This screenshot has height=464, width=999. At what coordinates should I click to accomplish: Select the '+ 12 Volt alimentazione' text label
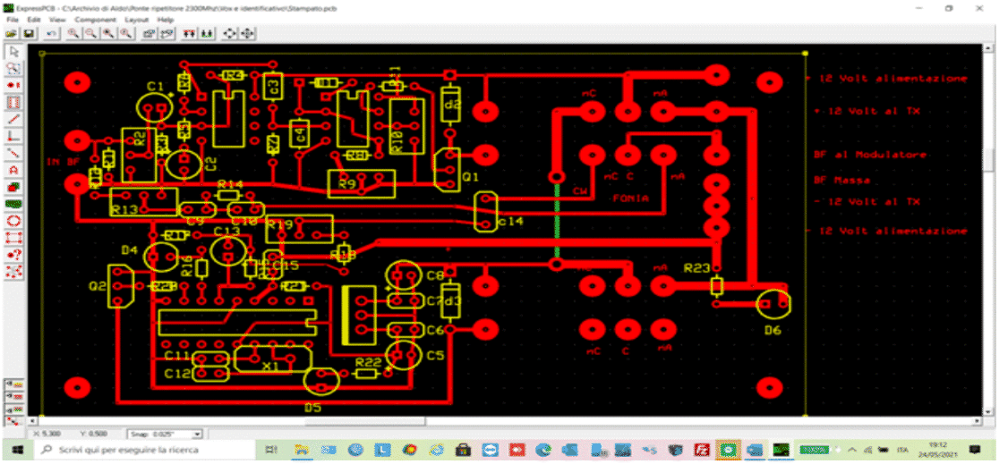(887, 79)
